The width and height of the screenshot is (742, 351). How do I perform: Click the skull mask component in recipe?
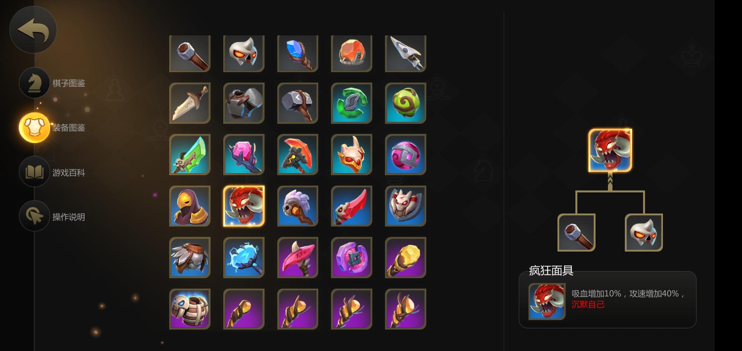pos(644,232)
